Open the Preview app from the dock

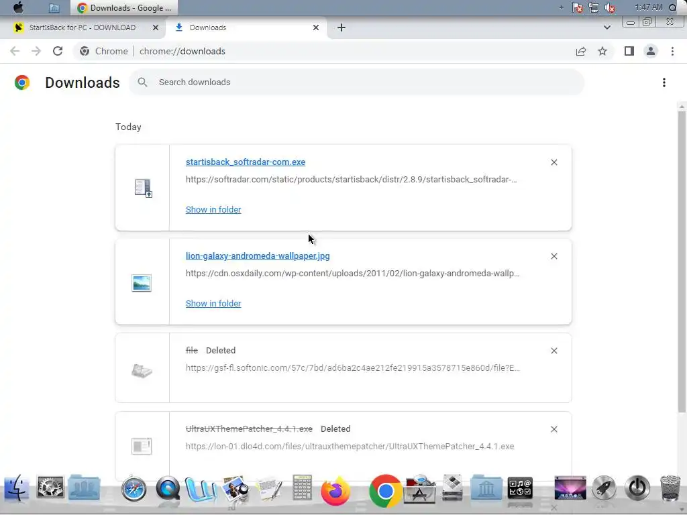click(x=235, y=489)
